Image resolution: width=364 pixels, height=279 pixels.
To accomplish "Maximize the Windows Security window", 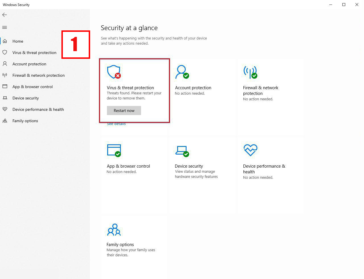I will [344, 5].
